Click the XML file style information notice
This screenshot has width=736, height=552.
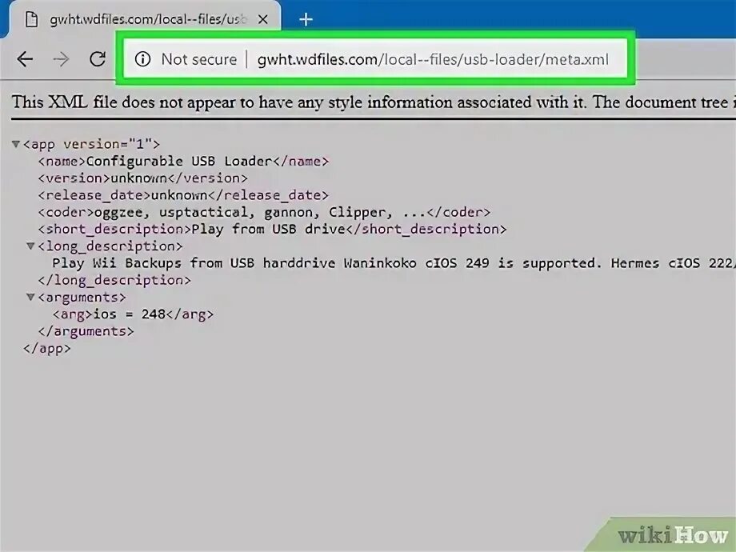click(x=373, y=102)
